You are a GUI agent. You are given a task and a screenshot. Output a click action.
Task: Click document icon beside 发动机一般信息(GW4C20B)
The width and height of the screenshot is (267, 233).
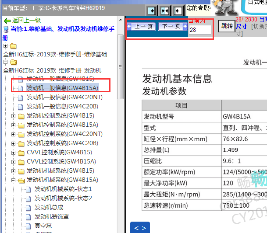(21, 107)
